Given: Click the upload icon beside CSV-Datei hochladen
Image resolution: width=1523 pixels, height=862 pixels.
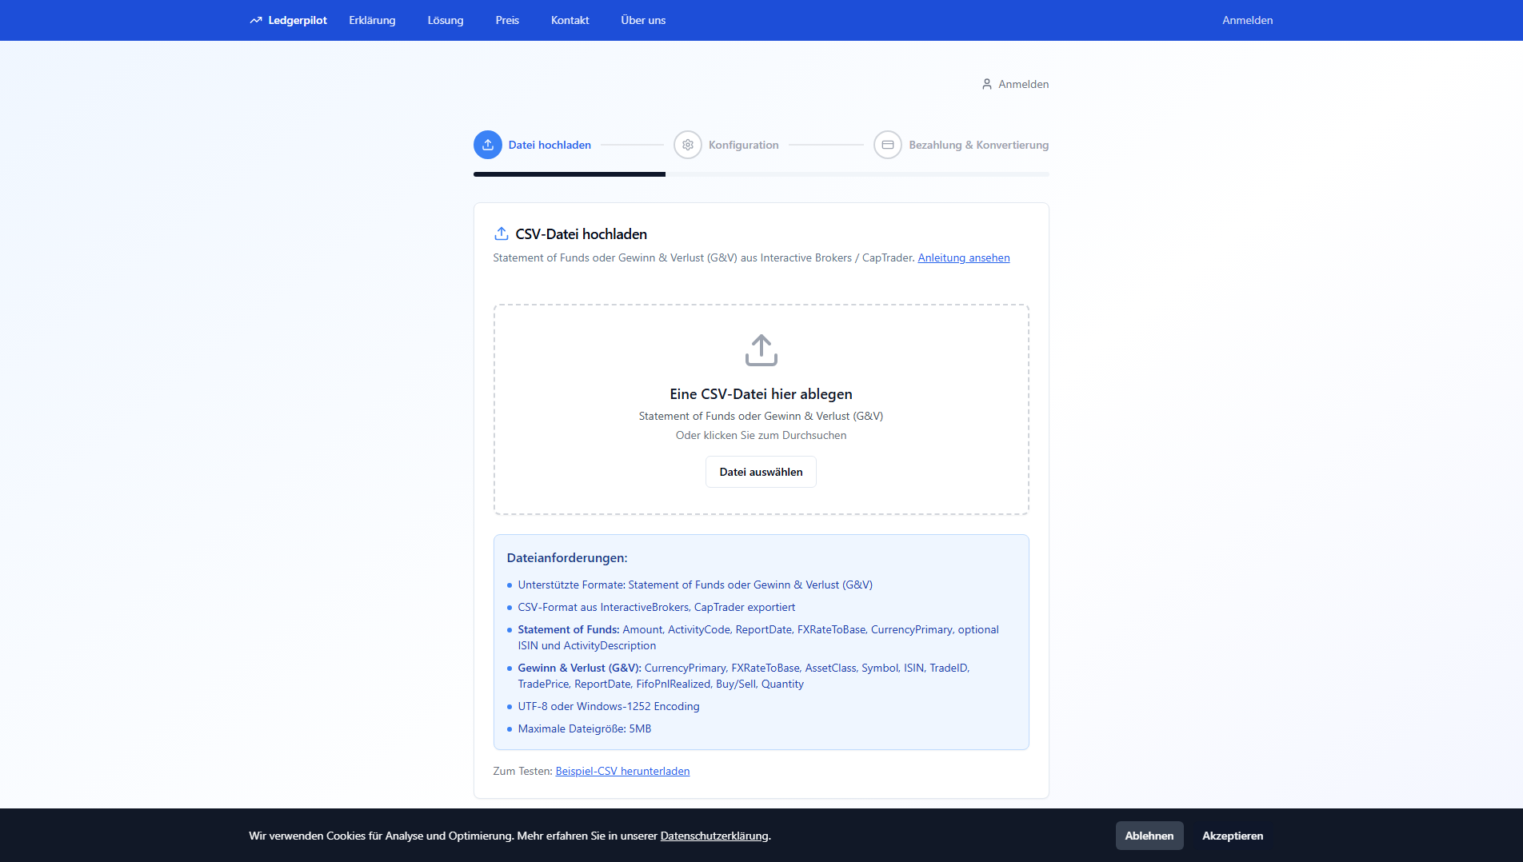Looking at the screenshot, I should point(502,233).
